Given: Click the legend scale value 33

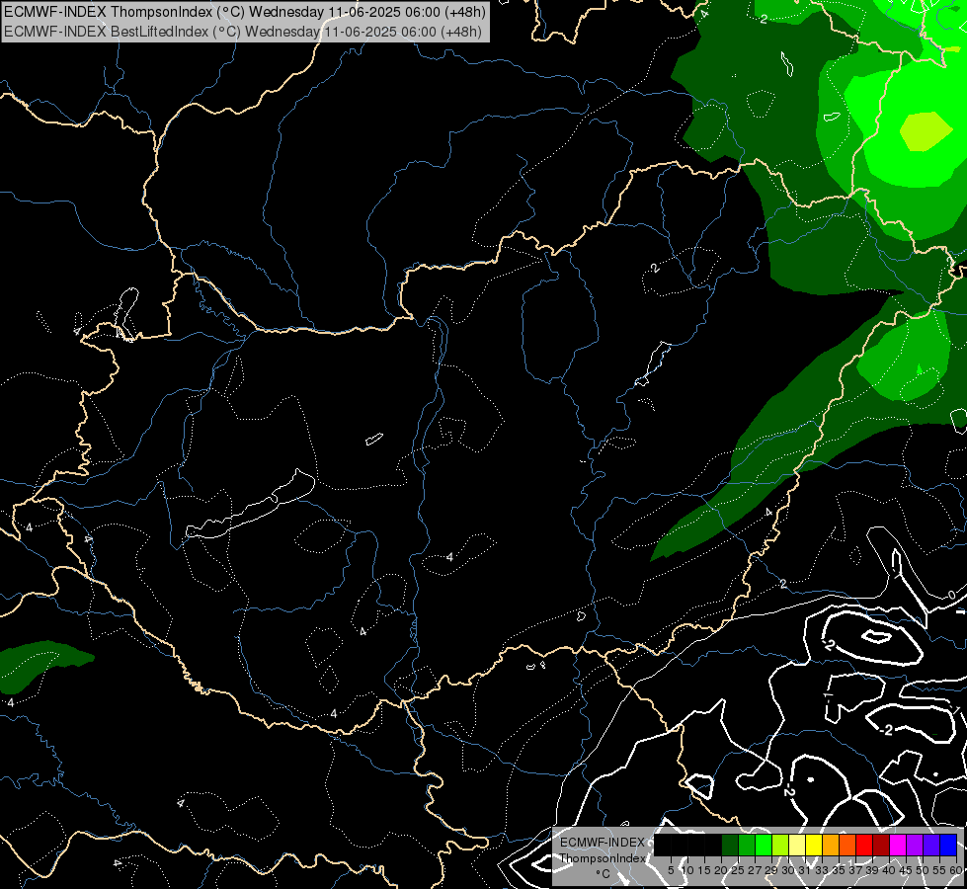Looking at the screenshot, I should 822,870.
